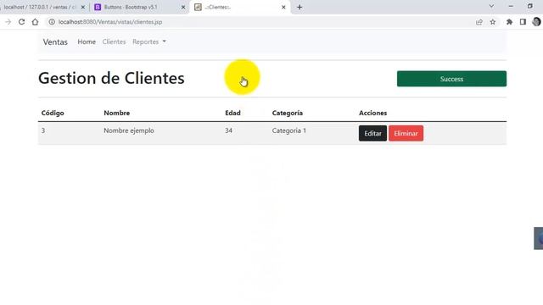Open the Chrome profile avatar
Viewport: 543px width, 305px height.
point(536,22)
